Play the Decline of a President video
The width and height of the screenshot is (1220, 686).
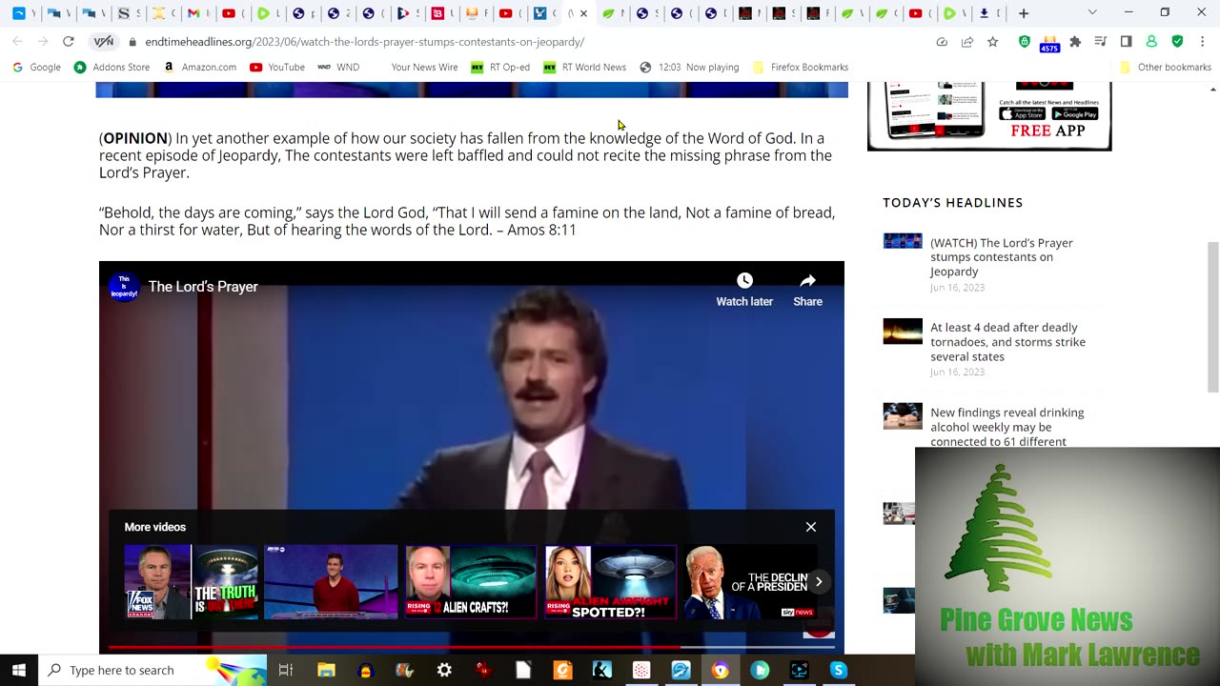[x=751, y=582]
